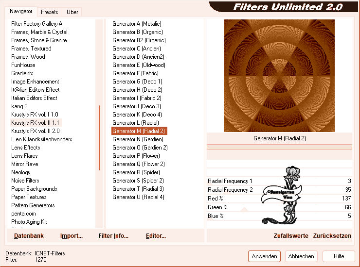Open Hilfe

click(x=339, y=256)
